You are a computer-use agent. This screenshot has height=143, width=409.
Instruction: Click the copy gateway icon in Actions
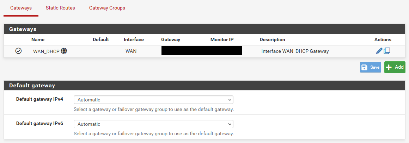pos(387,51)
